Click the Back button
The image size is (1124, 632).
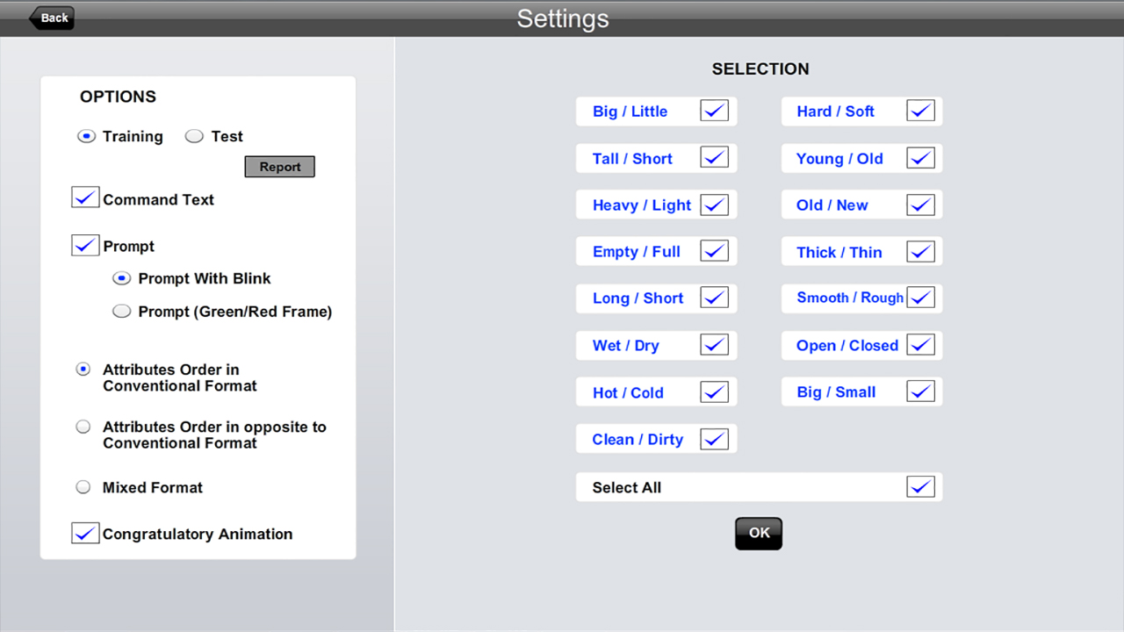point(52,18)
